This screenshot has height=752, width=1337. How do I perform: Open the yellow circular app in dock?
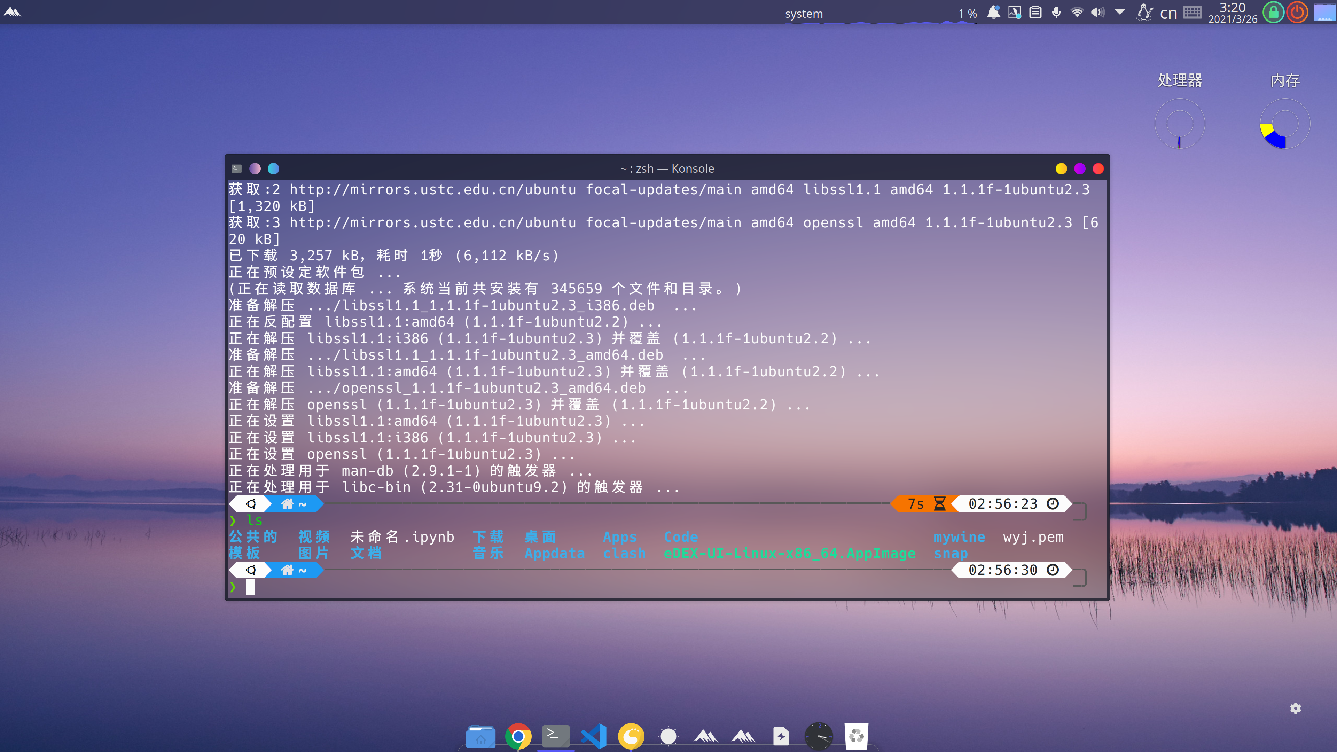[x=631, y=736]
